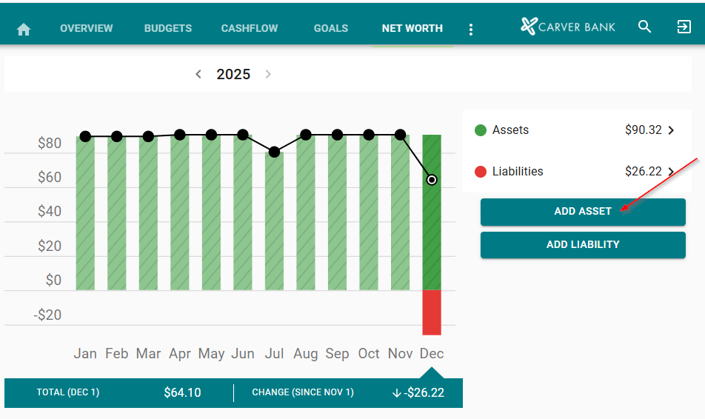Open the Goals tab

(331, 28)
